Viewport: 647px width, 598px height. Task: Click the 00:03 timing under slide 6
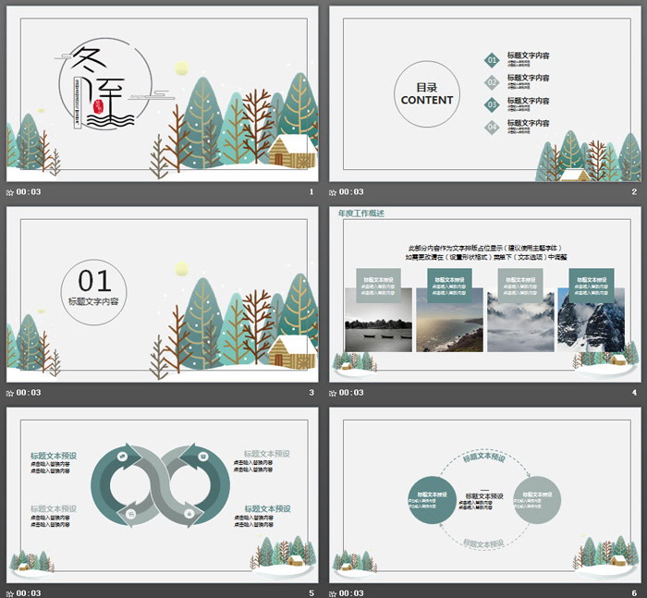coord(352,592)
